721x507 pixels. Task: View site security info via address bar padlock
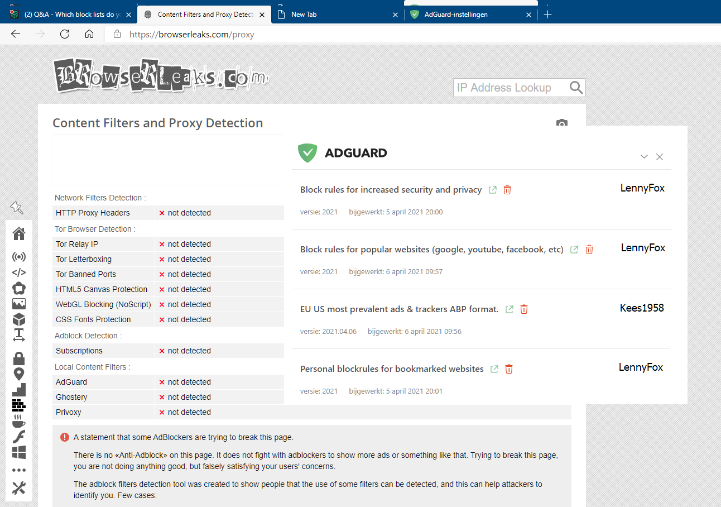[x=117, y=34]
